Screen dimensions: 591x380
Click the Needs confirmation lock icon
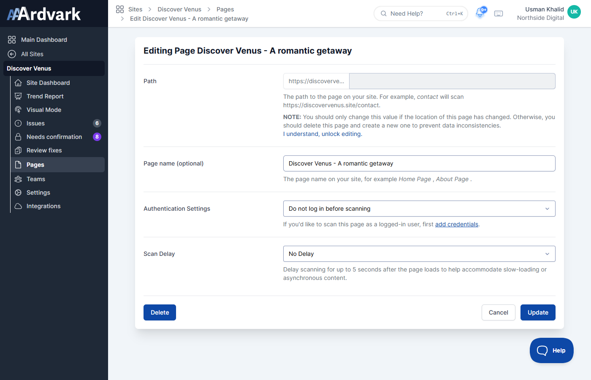click(x=18, y=137)
